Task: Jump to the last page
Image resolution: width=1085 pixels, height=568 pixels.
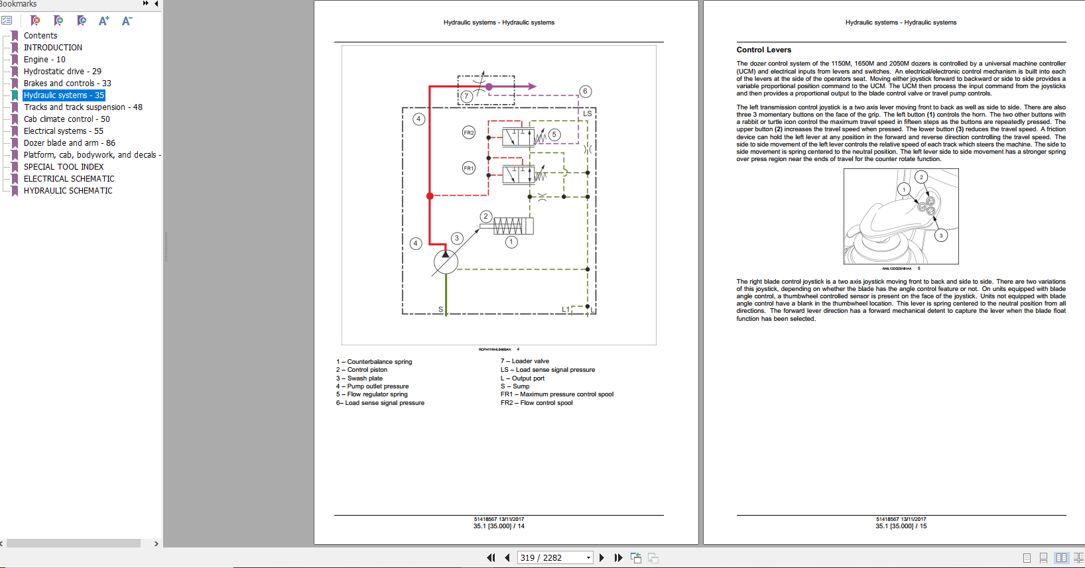Action: point(618,558)
